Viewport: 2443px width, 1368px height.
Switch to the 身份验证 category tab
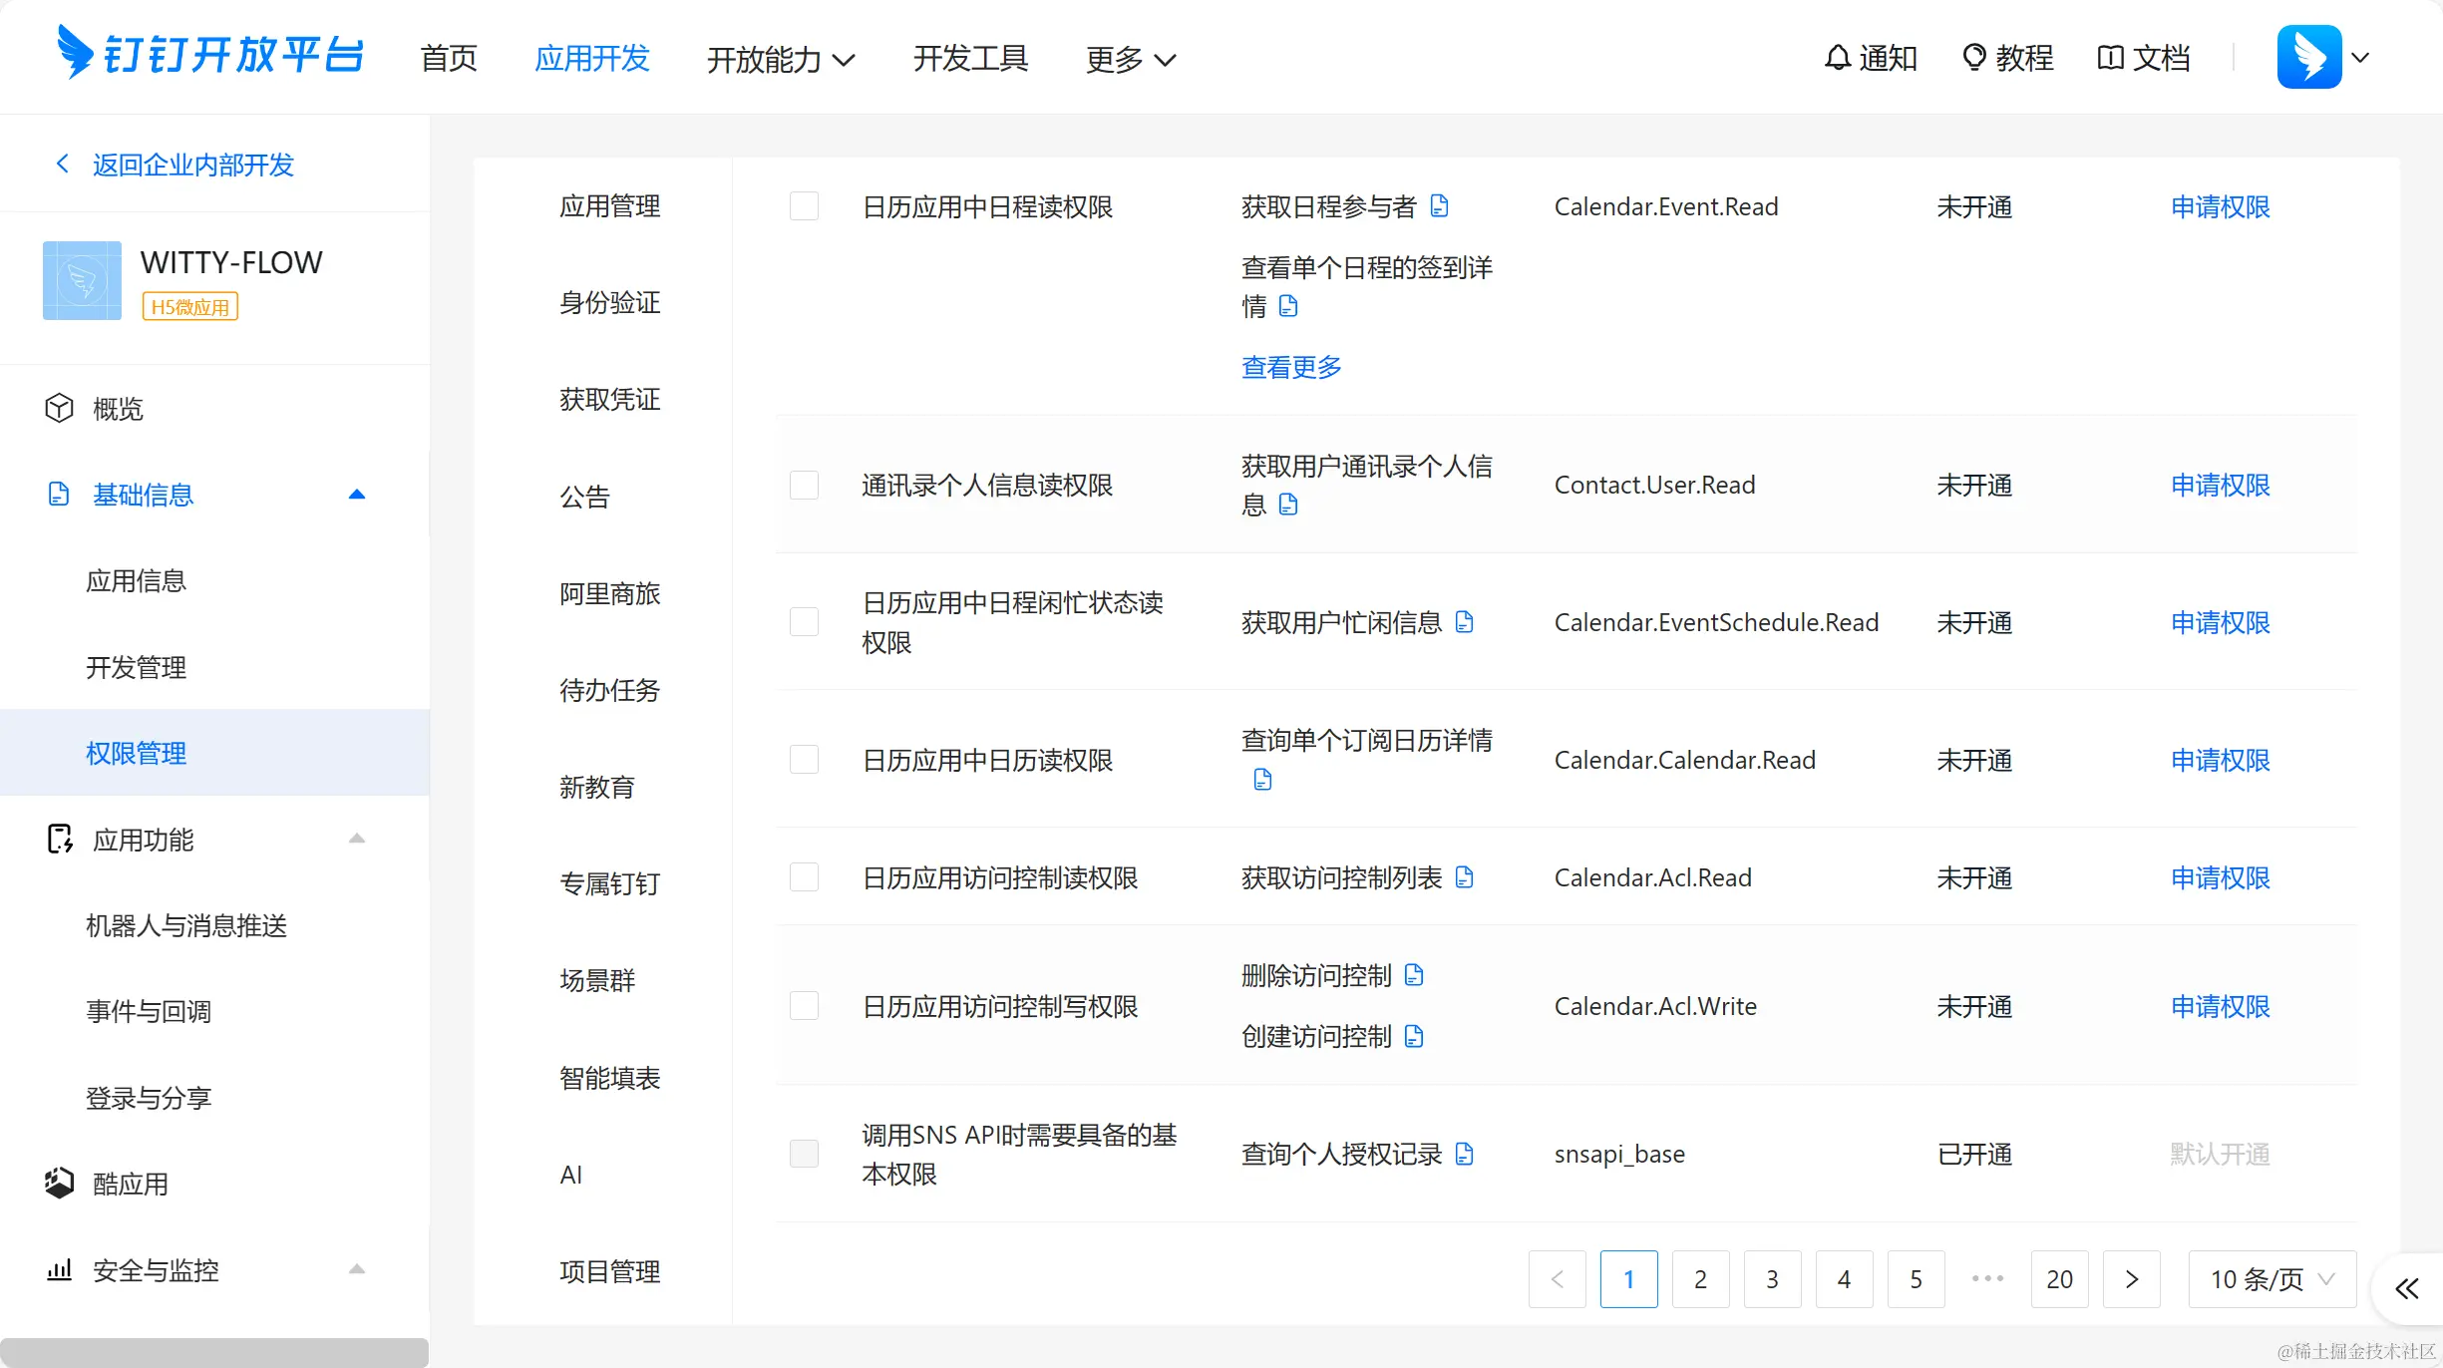[x=609, y=303]
